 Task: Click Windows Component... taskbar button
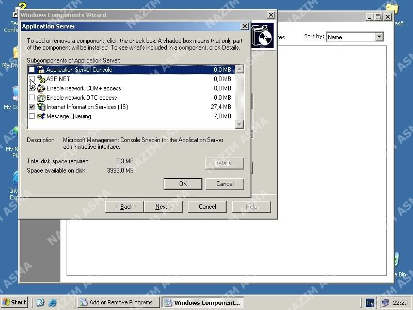[x=203, y=302]
